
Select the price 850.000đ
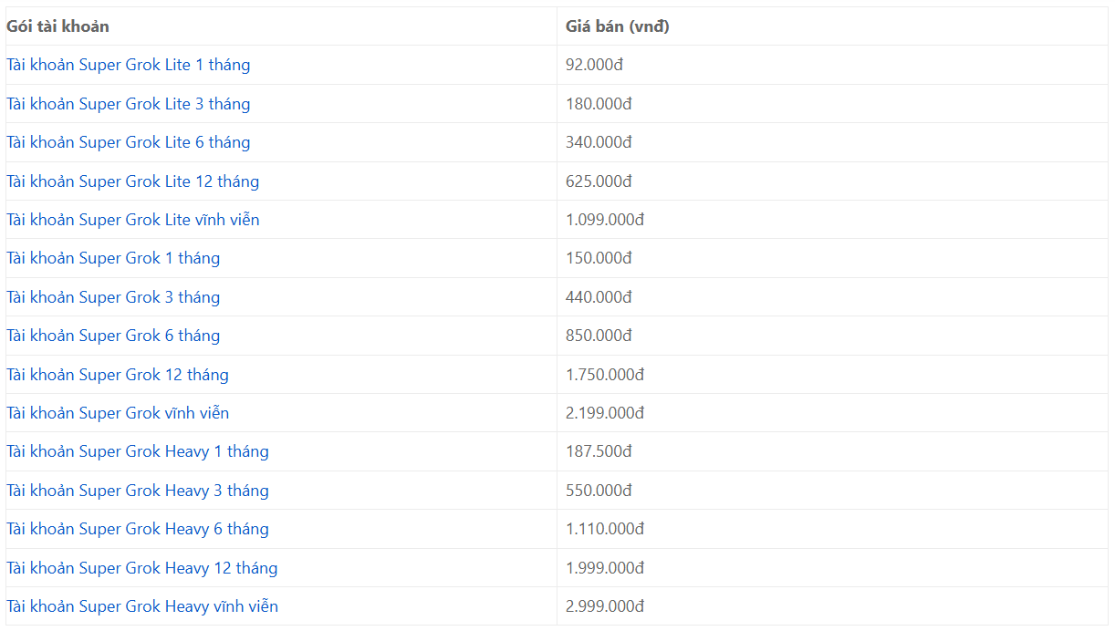(x=599, y=336)
